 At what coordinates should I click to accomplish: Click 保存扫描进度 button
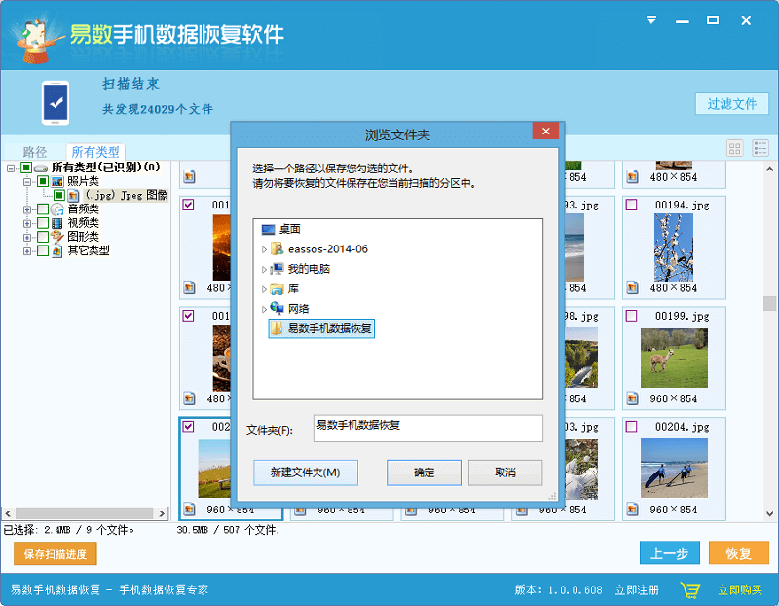[x=56, y=553]
